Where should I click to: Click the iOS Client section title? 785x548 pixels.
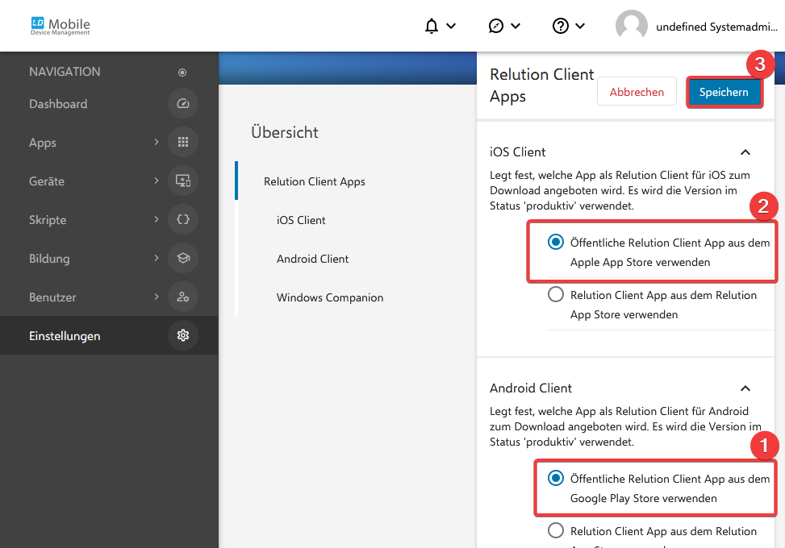[518, 152]
